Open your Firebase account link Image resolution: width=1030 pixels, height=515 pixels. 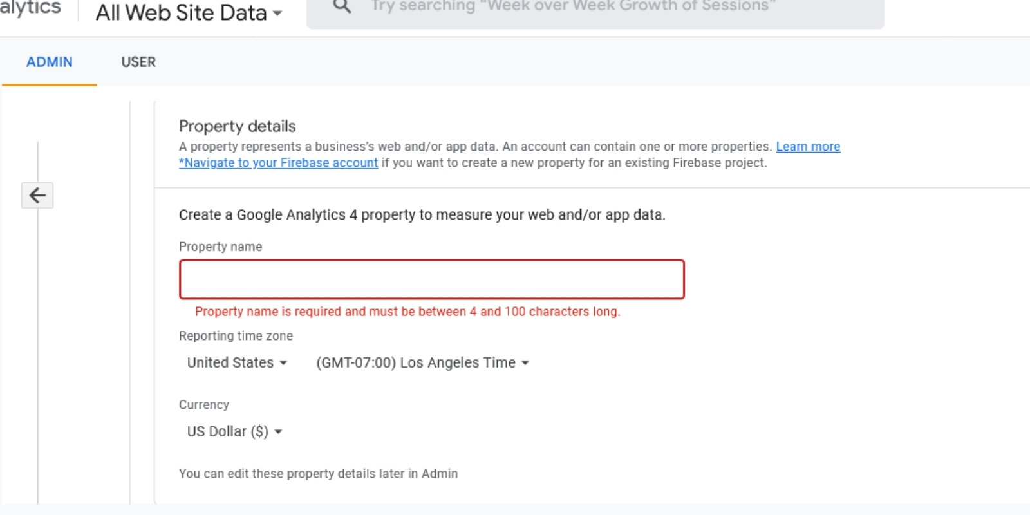point(278,163)
